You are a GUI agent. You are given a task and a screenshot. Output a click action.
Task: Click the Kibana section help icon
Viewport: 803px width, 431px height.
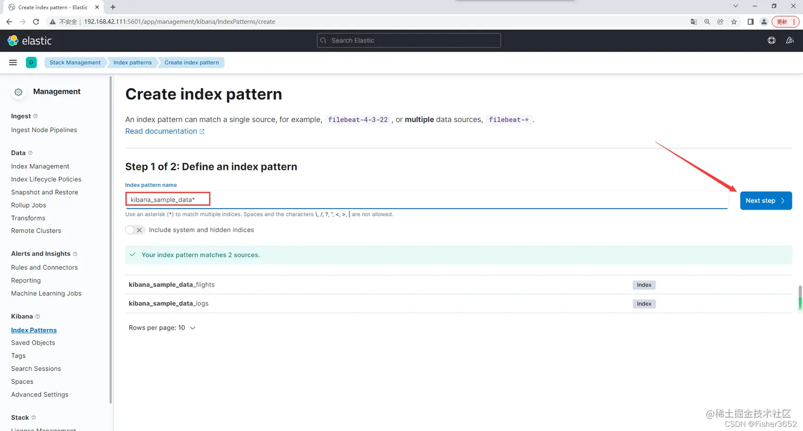[37, 316]
